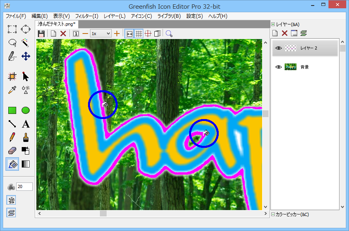Select the magic wand tool
Screen dimensions: 349x231
tap(26, 42)
